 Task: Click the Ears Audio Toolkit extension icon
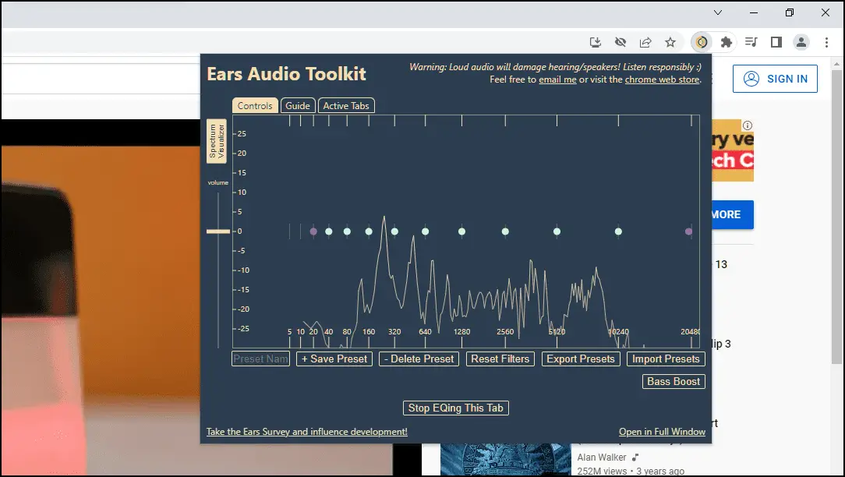702,42
